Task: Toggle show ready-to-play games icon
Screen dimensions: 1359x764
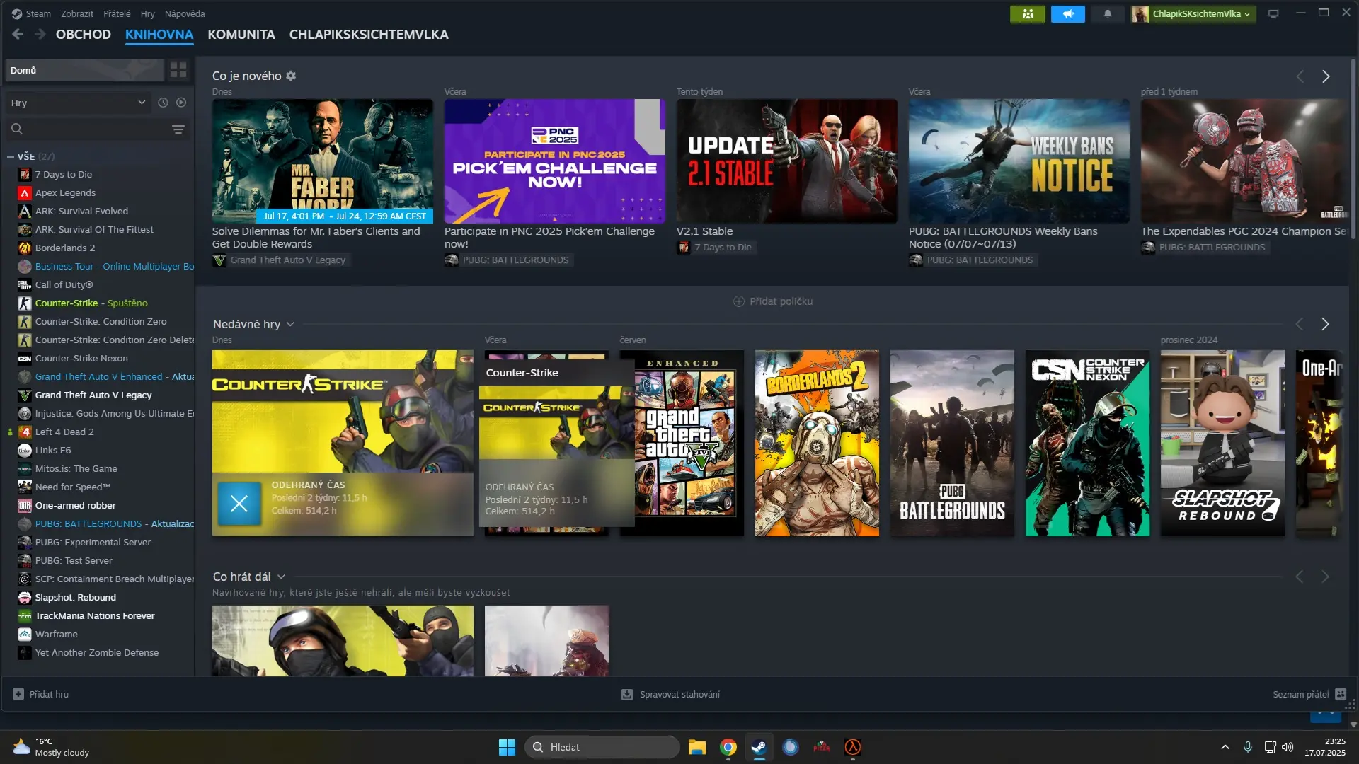Action: point(181,103)
